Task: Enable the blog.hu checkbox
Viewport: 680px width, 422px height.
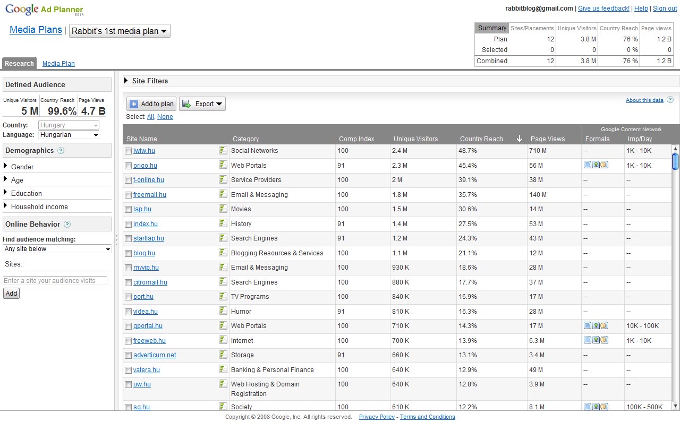Action: (128, 253)
